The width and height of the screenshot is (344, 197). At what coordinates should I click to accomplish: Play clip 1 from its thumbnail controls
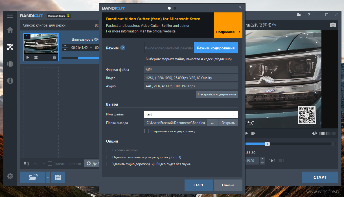[28, 58]
